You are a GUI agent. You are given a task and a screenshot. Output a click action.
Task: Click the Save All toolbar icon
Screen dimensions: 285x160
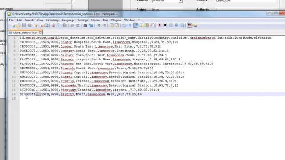pos(29,25)
